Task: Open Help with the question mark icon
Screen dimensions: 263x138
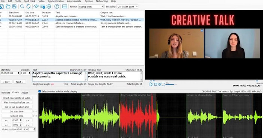Action: tap(57, 6)
